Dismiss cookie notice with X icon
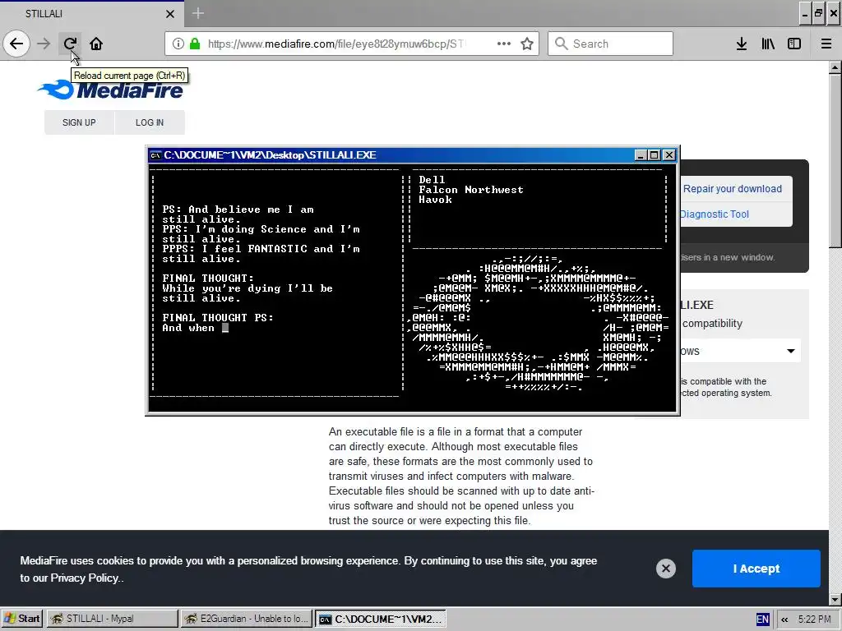 (x=666, y=569)
